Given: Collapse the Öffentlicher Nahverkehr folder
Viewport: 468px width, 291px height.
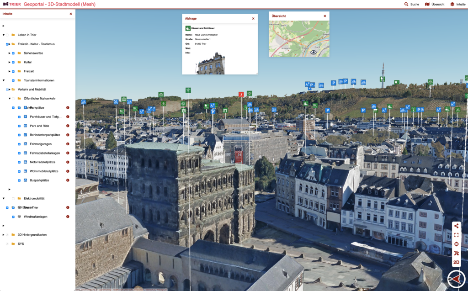Looking at the screenshot, I should 9,98.
